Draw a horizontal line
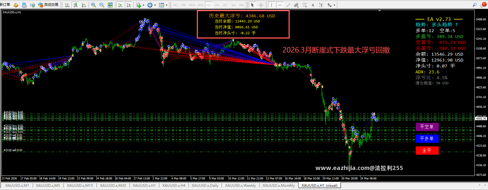Image resolution: width=488 pixels, height=190 pixels. 280,5
